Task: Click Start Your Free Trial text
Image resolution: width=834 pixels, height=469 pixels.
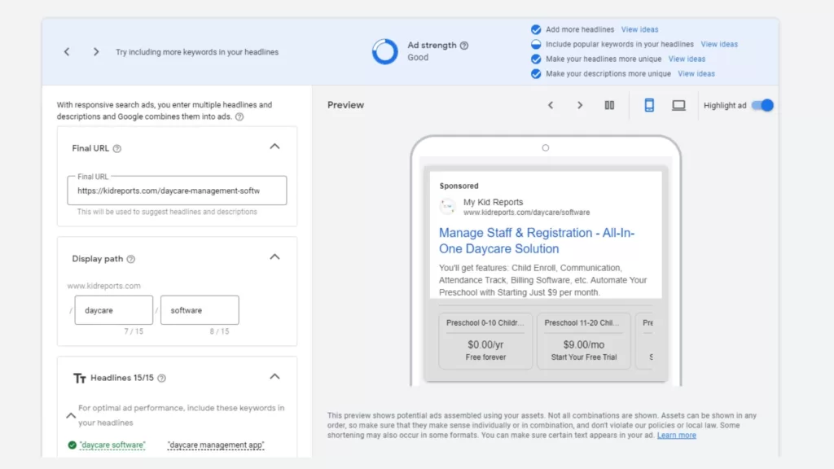Action: [x=584, y=357]
